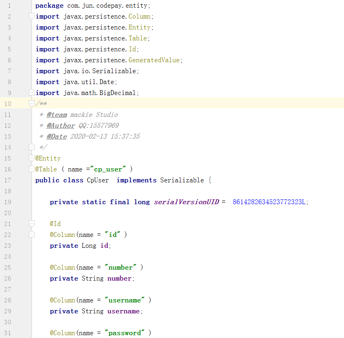Toggle comment fold end marker at line 14
344x338 pixels.
tap(32, 147)
